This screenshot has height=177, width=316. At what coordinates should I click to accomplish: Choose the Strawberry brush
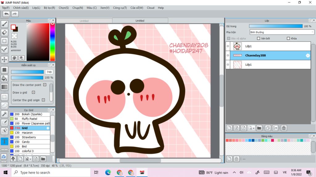coord(30,137)
